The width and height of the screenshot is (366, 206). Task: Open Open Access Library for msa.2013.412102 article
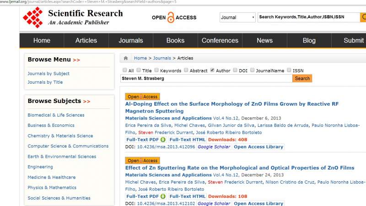point(258,204)
